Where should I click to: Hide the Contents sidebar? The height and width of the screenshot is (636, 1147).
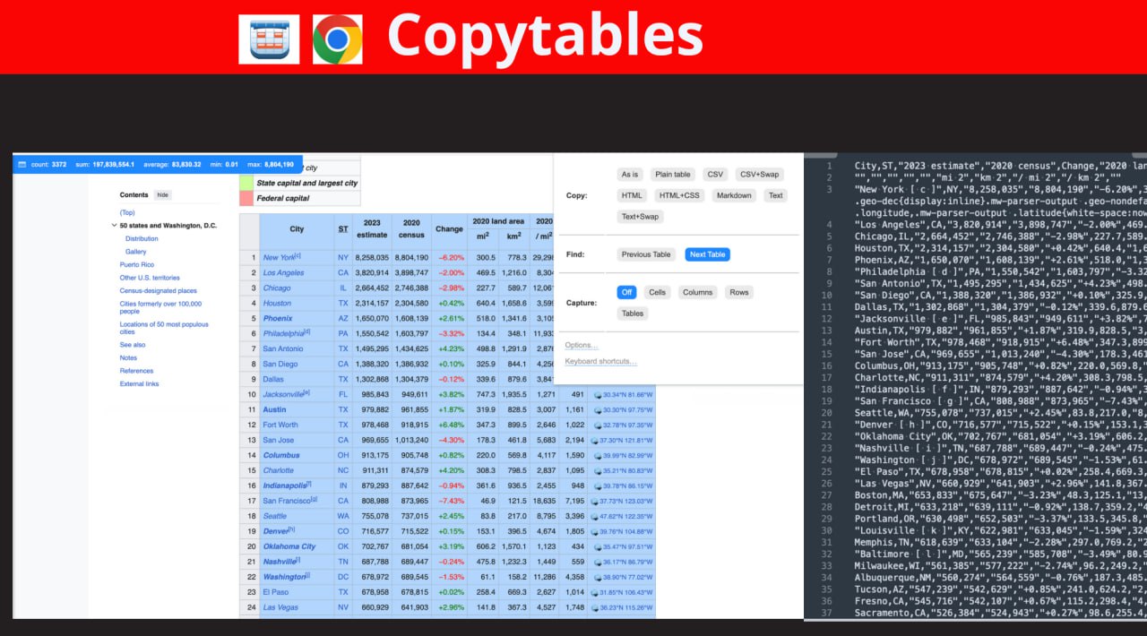pyautogui.click(x=162, y=194)
